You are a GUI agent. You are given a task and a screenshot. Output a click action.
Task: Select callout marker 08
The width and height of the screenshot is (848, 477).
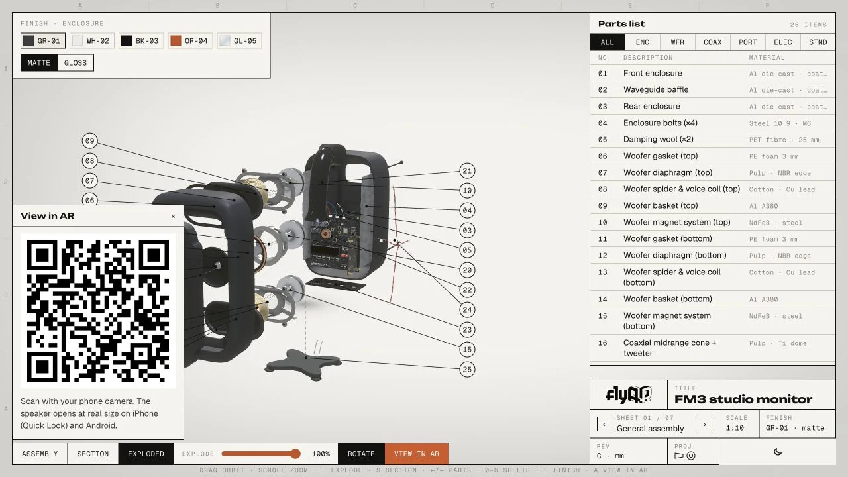pyautogui.click(x=89, y=161)
